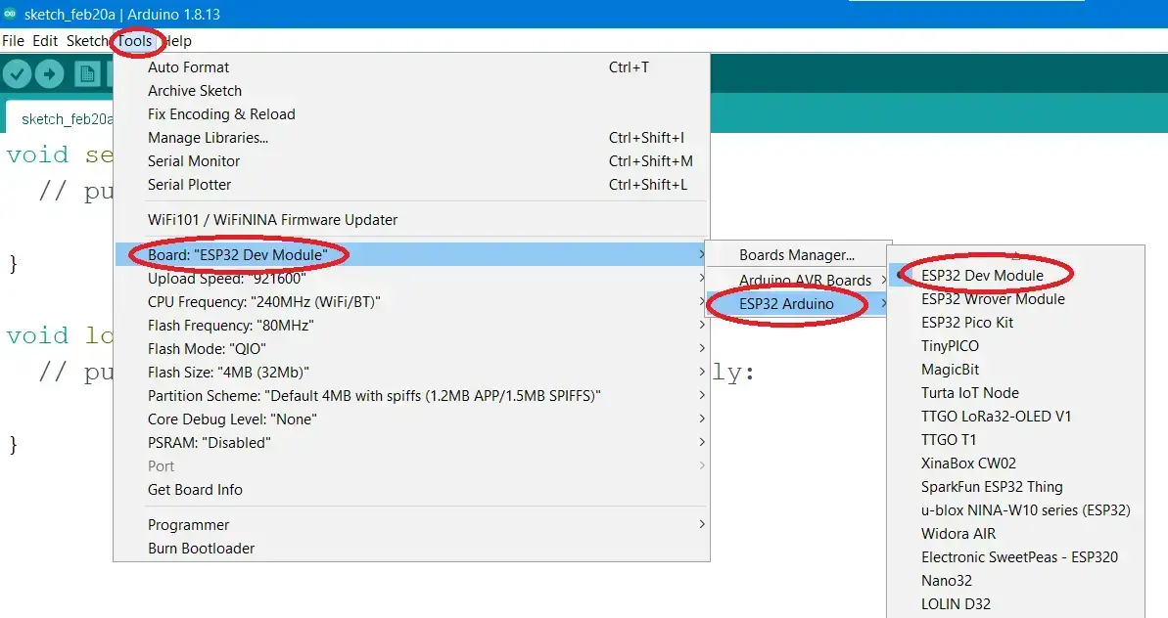Open Boards Manager
Image resolution: width=1168 pixels, height=618 pixels.
point(797,255)
